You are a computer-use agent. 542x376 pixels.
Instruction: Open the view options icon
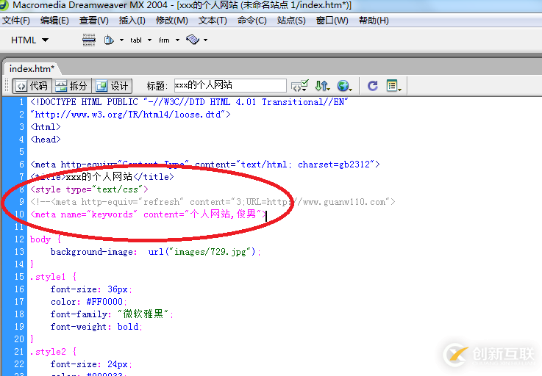pyautogui.click(x=393, y=86)
